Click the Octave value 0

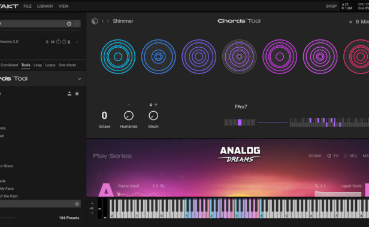tap(104, 115)
